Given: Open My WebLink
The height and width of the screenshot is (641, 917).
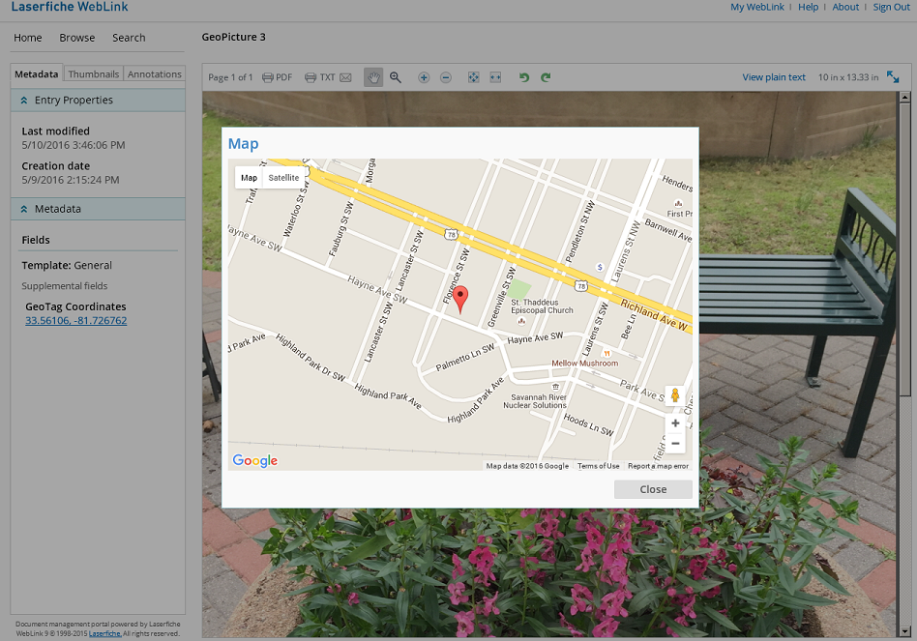Looking at the screenshot, I should 756,7.
